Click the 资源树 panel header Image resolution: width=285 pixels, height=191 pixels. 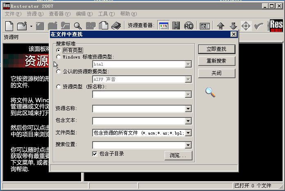coord(11,37)
